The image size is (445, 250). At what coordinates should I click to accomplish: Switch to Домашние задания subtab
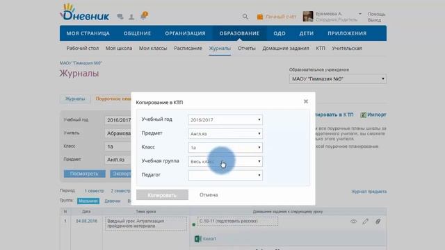(286, 49)
